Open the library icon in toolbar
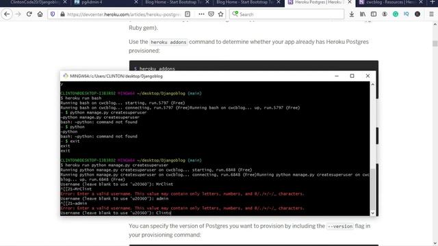The image size is (438, 246). [x=363, y=14]
